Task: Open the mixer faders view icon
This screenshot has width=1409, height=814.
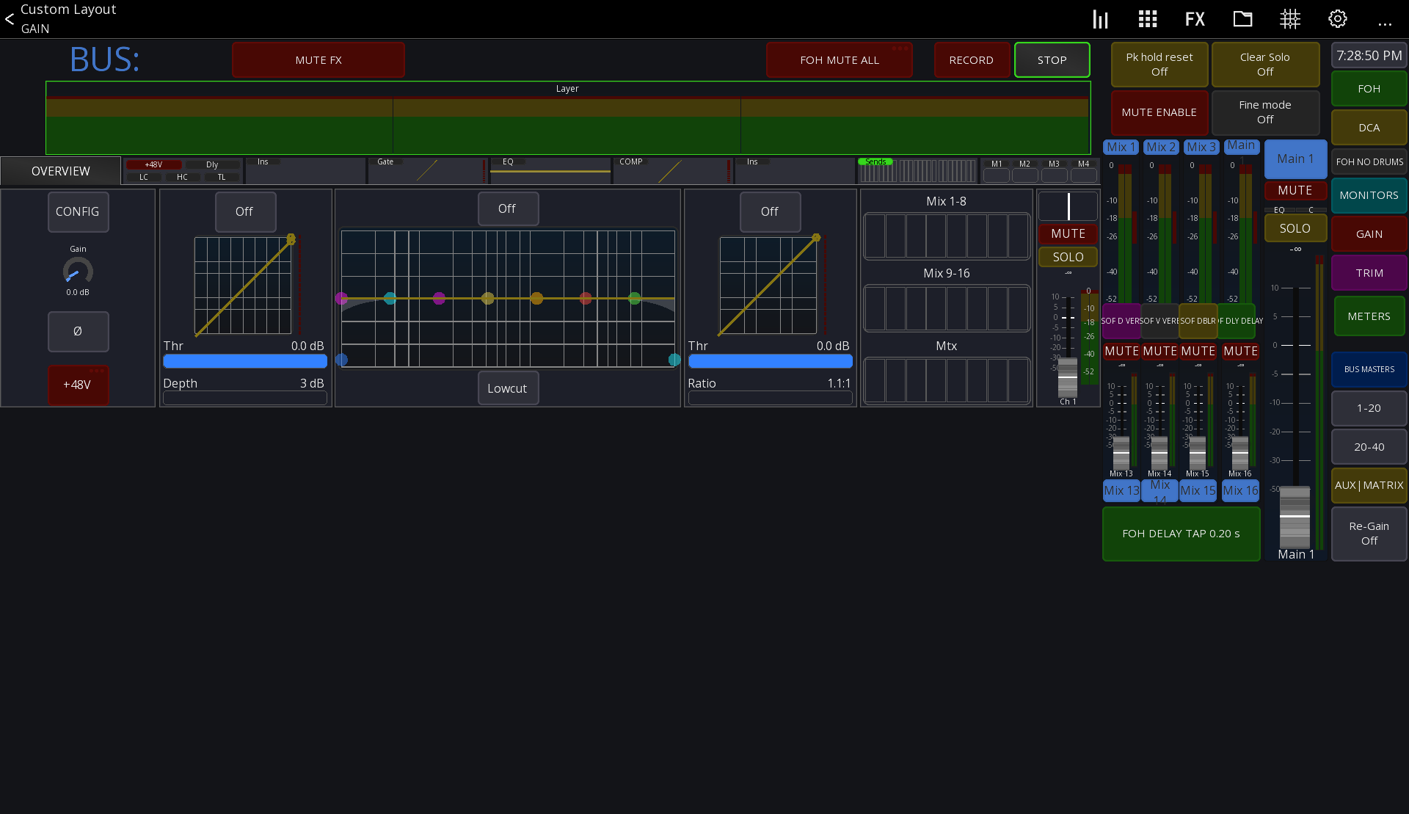Action: pyautogui.click(x=1100, y=19)
